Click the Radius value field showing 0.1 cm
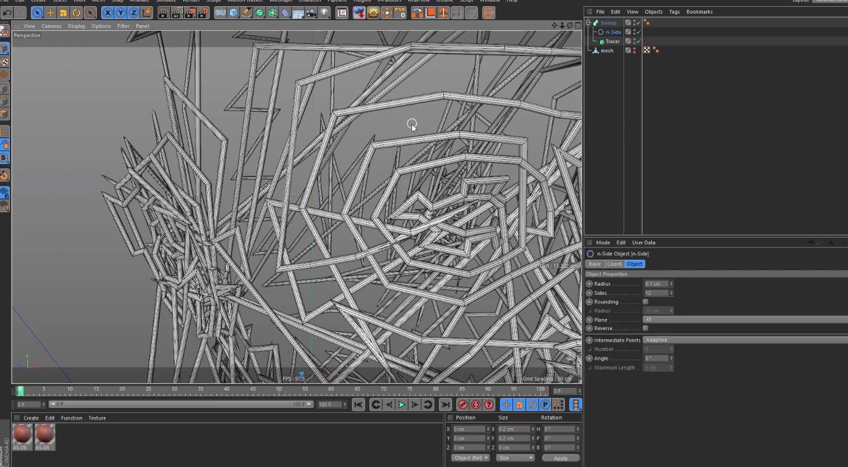Viewport: 848px width, 467px height. pyautogui.click(x=656, y=284)
